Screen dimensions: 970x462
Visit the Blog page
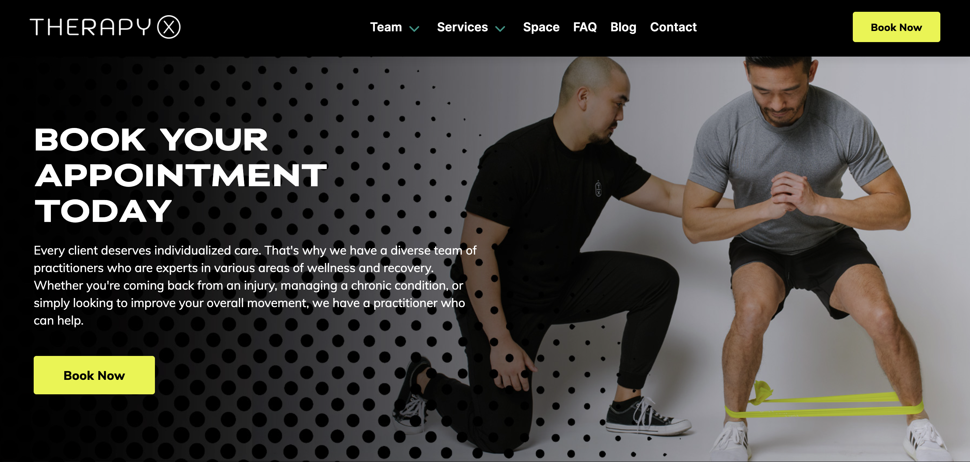point(623,27)
